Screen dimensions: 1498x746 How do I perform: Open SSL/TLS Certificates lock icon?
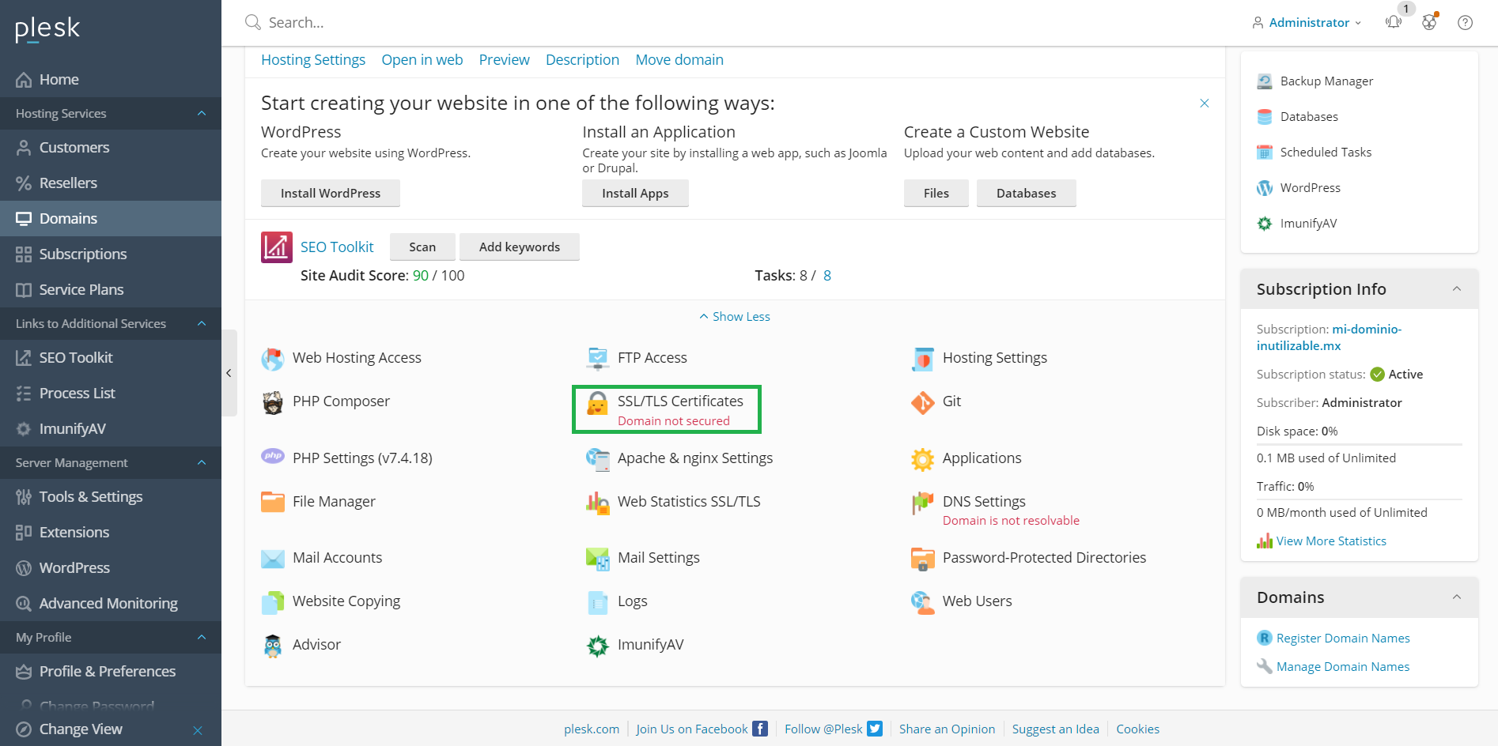tap(598, 403)
